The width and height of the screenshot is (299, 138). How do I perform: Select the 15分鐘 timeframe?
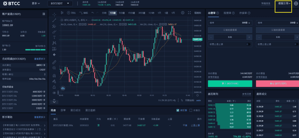pos(131,13)
